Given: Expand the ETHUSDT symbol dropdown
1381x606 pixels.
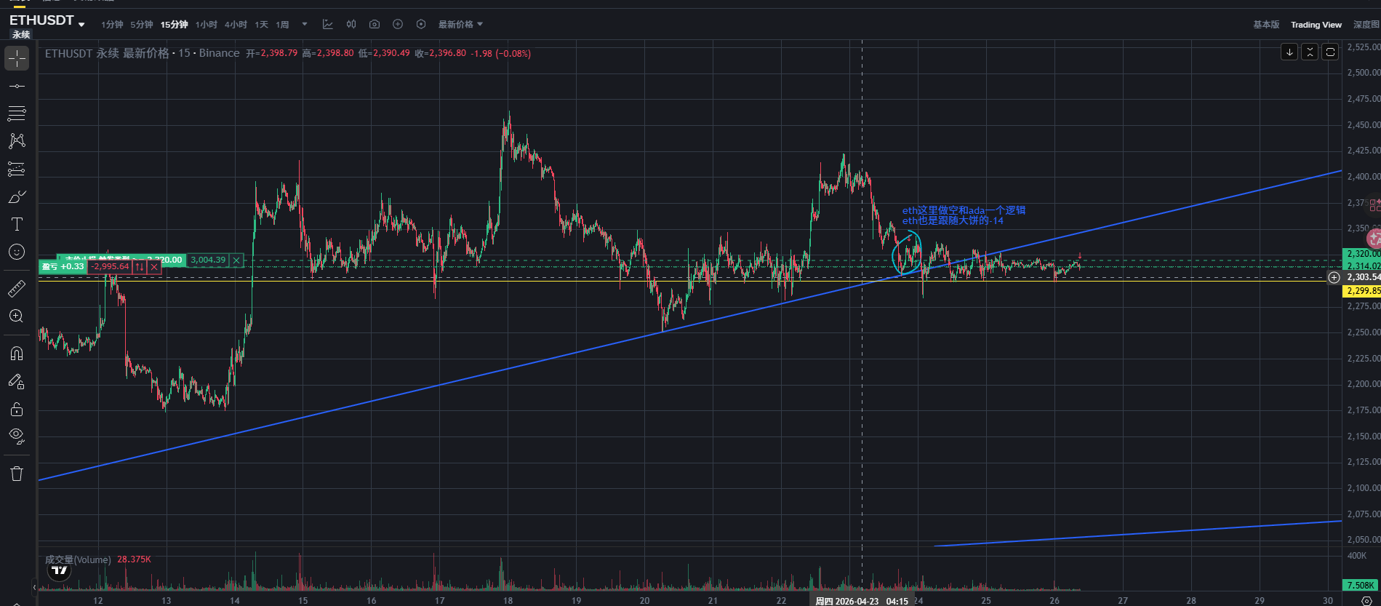Looking at the screenshot, I should [x=81, y=25].
